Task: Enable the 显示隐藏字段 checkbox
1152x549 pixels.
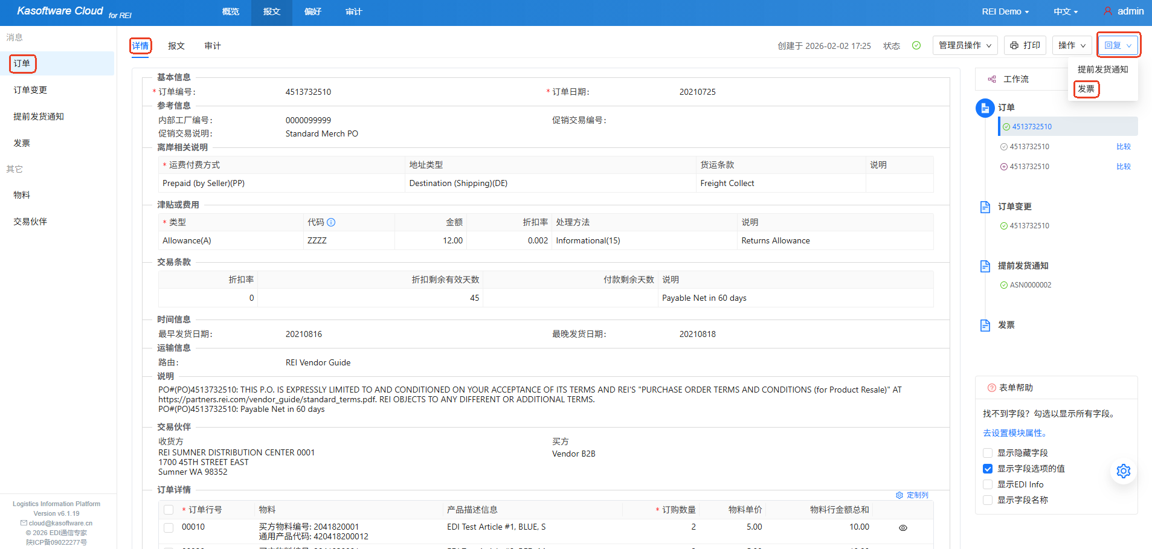Action: (988, 453)
